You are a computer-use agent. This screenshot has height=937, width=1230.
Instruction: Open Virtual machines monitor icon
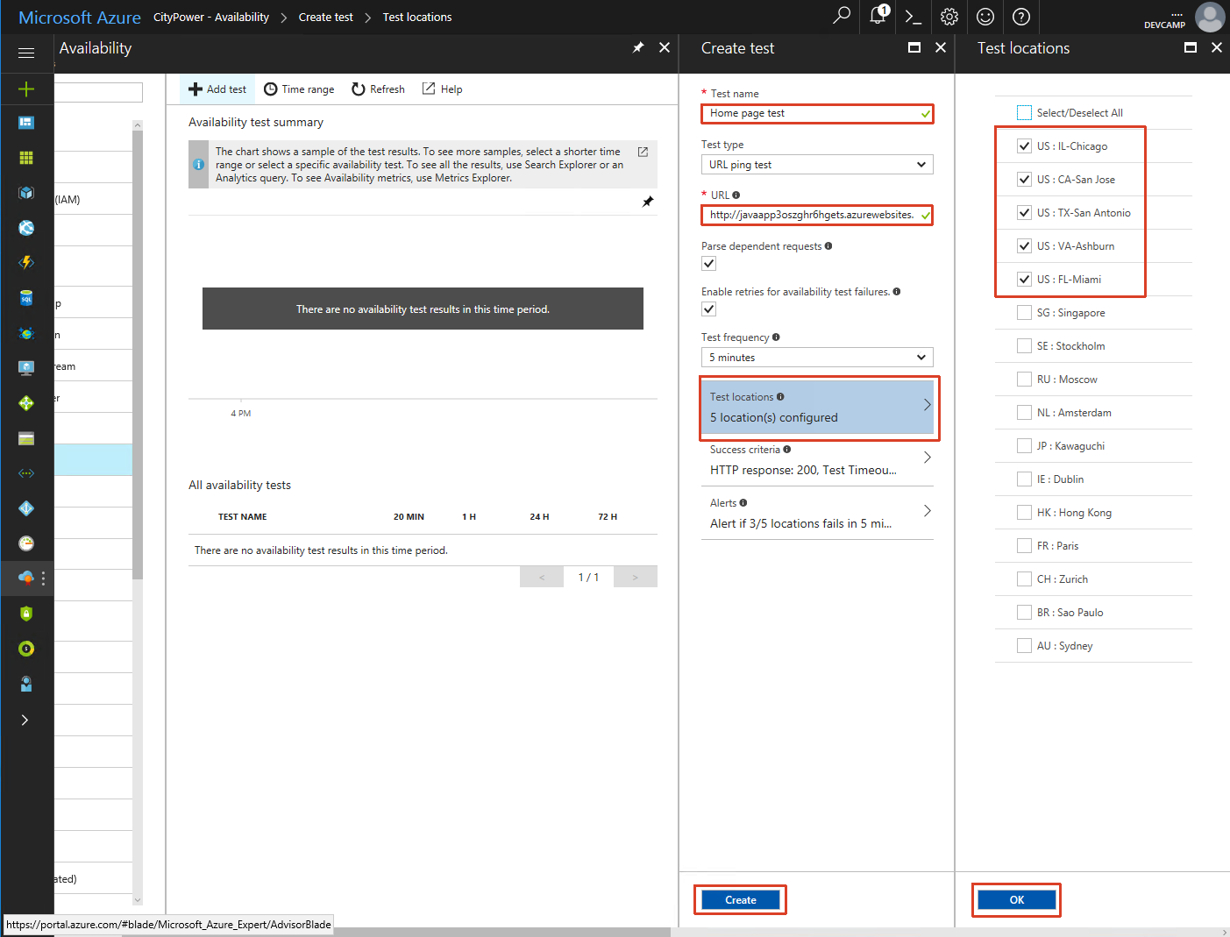click(x=26, y=368)
